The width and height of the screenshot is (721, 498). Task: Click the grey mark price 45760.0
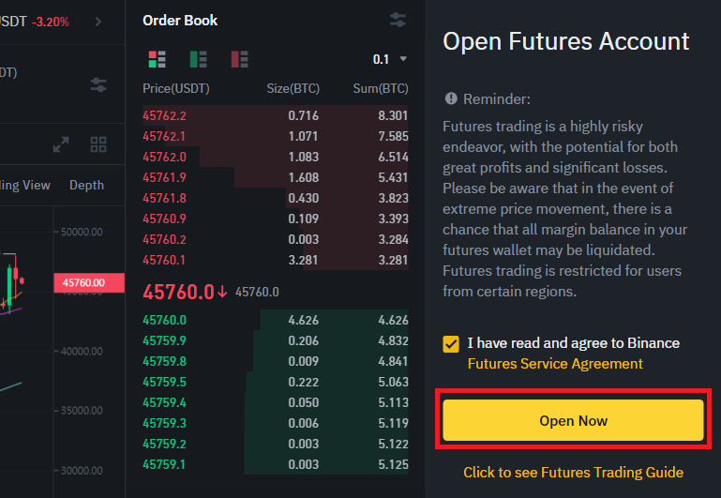(x=257, y=292)
